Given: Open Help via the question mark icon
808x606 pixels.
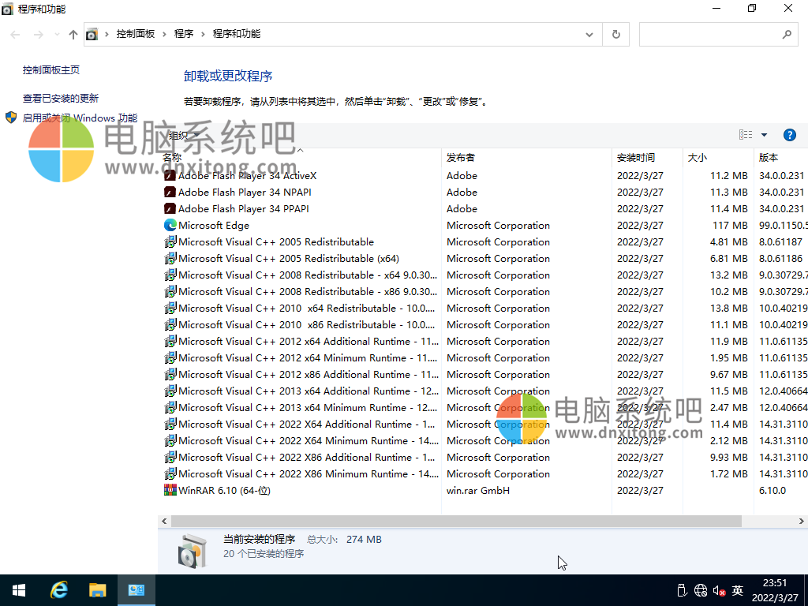Looking at the screenshot, I should (790, 134).
